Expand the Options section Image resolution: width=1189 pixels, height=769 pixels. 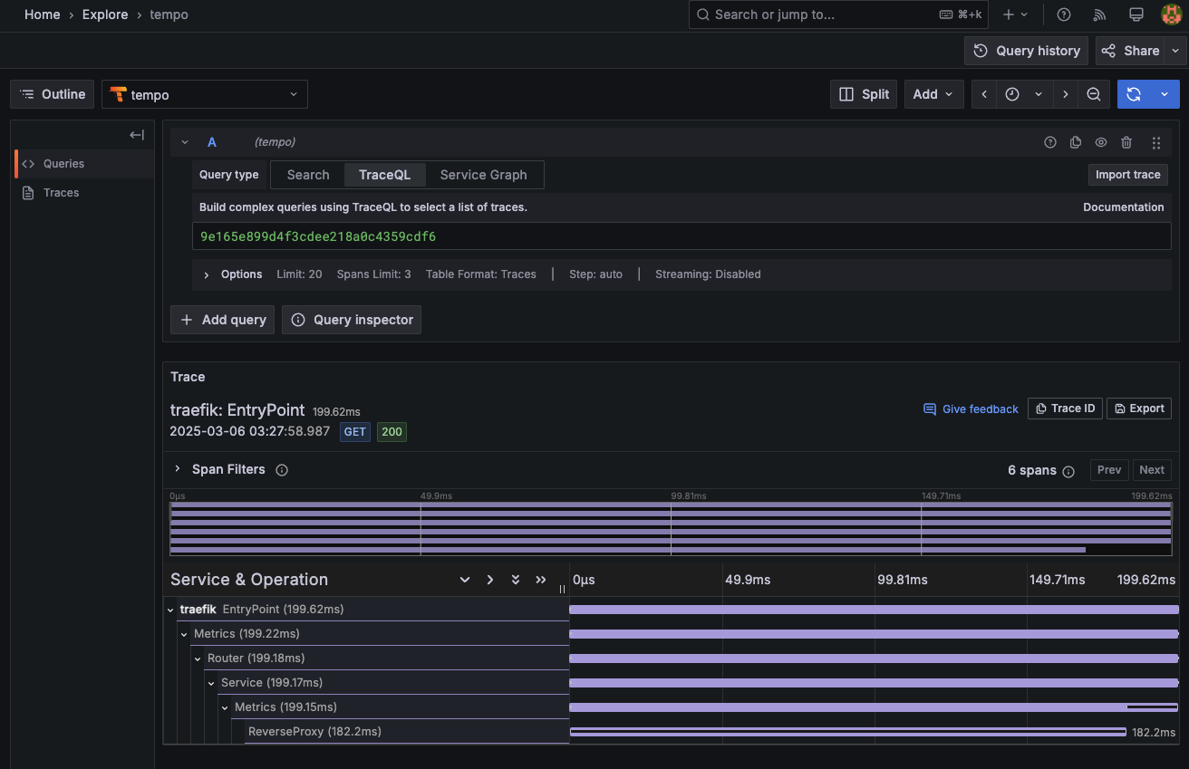[x=207, y=274]
